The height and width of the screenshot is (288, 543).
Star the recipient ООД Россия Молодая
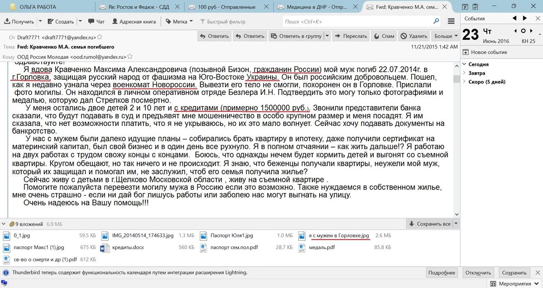(x=129, y=56)
